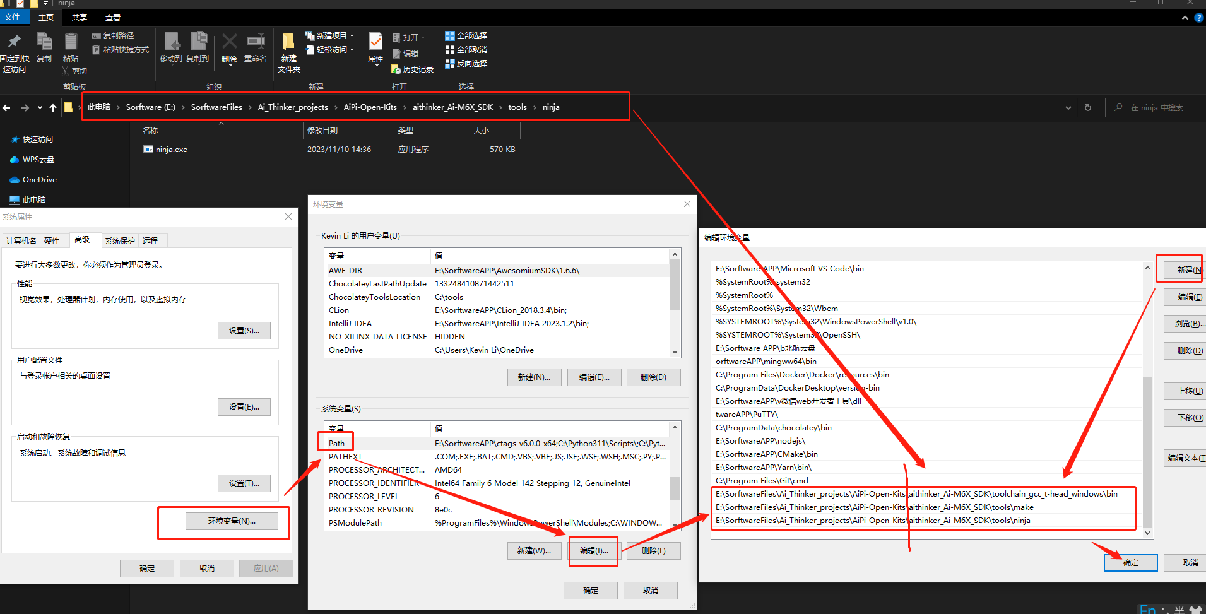Collapse the ribbon with the chevron
The width and height of the screenshot is (1206, 614).
coord(1185,18)
